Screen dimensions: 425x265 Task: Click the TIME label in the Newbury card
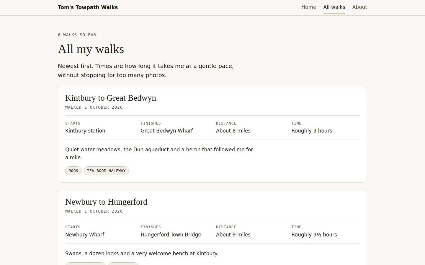tap(297, 227)
